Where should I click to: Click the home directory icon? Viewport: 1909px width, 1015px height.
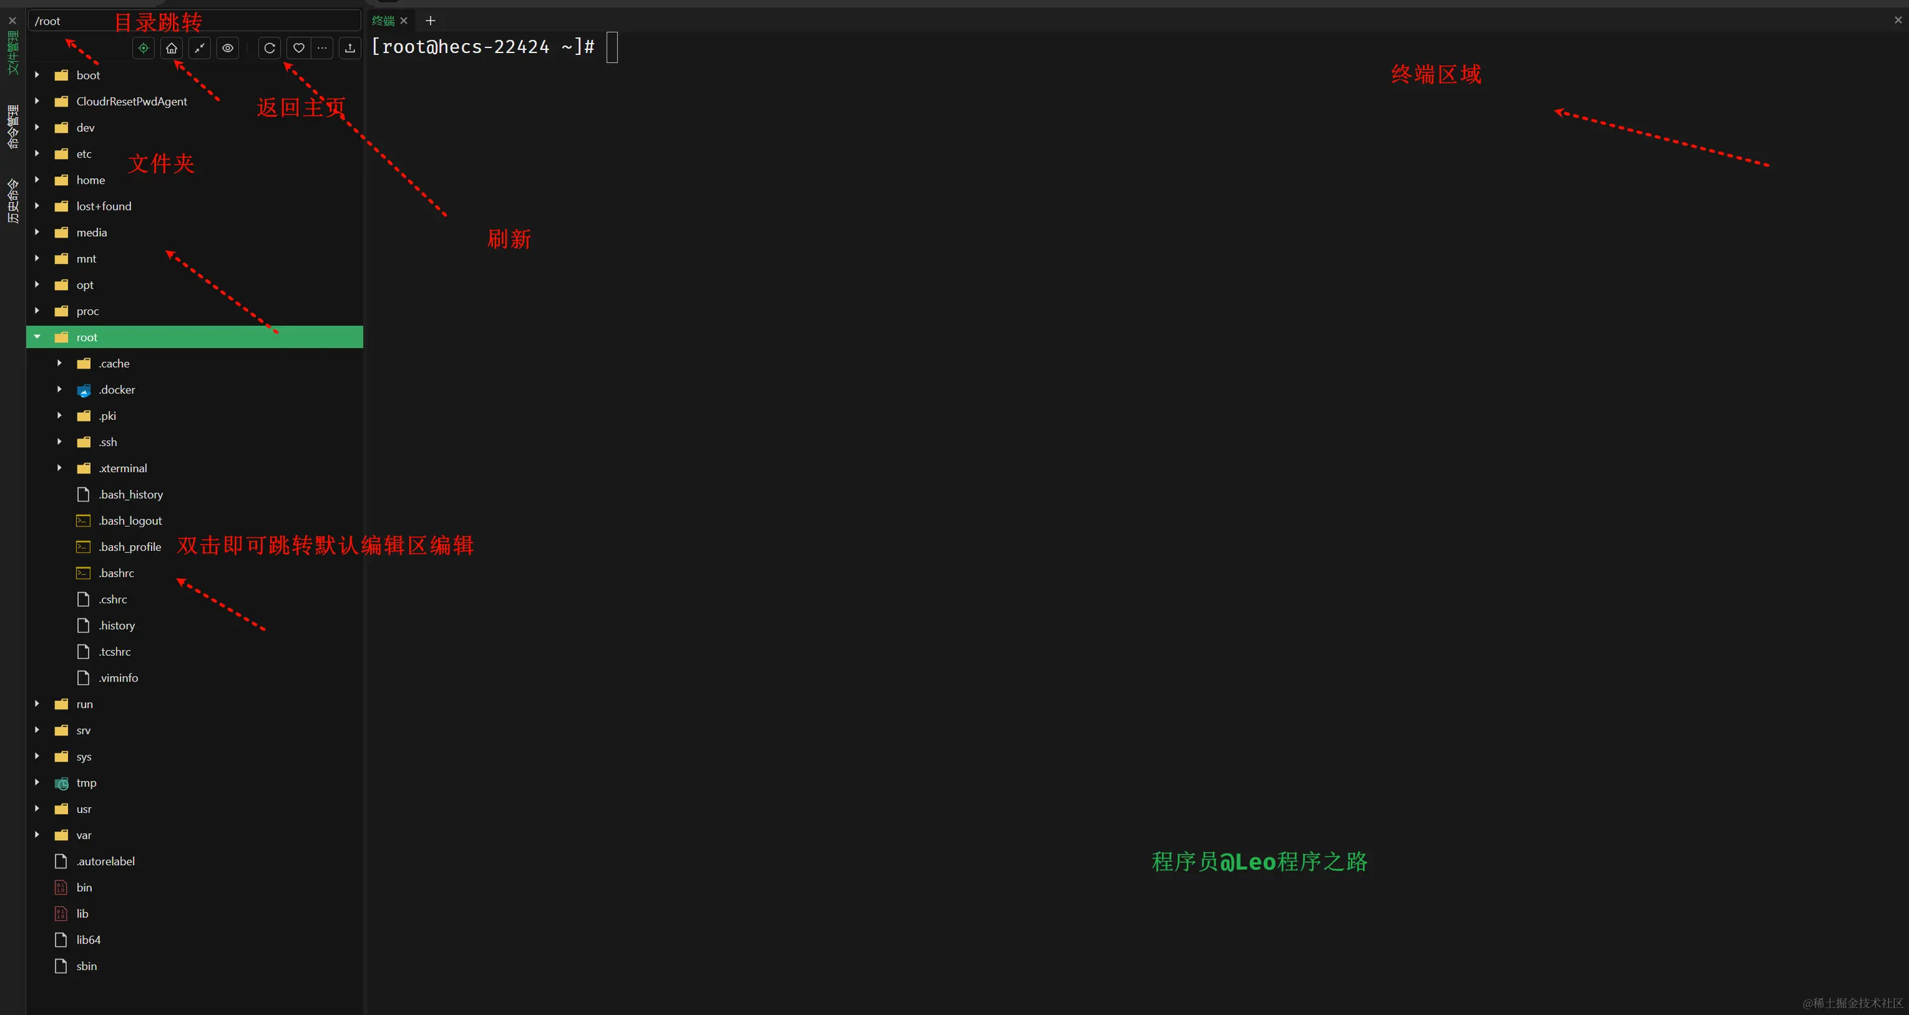pos(171,48)
